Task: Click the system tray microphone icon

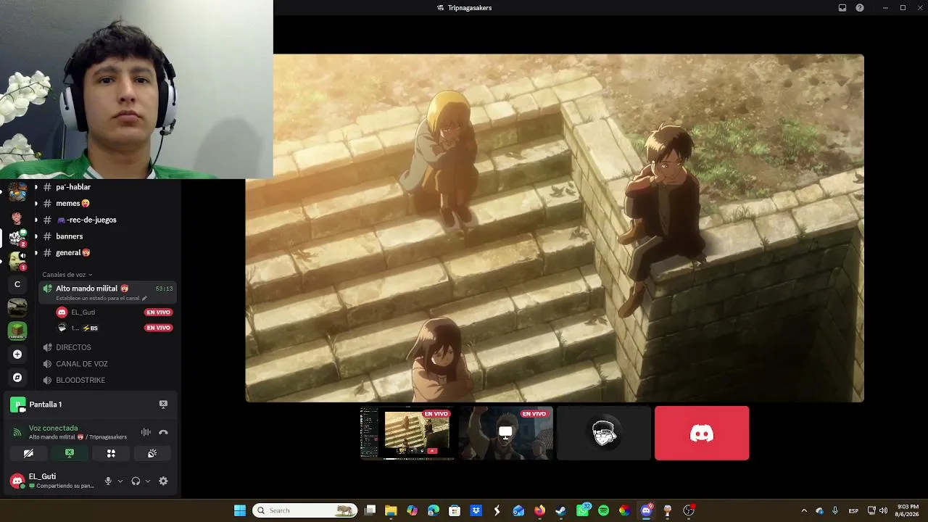Action: pyautogui.click(x=835, y=510)
